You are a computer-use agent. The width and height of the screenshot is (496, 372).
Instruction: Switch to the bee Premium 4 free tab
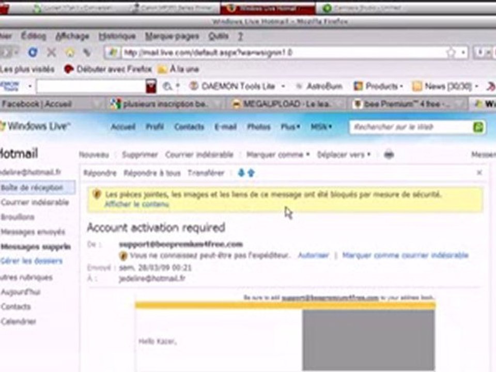(408, 104)
